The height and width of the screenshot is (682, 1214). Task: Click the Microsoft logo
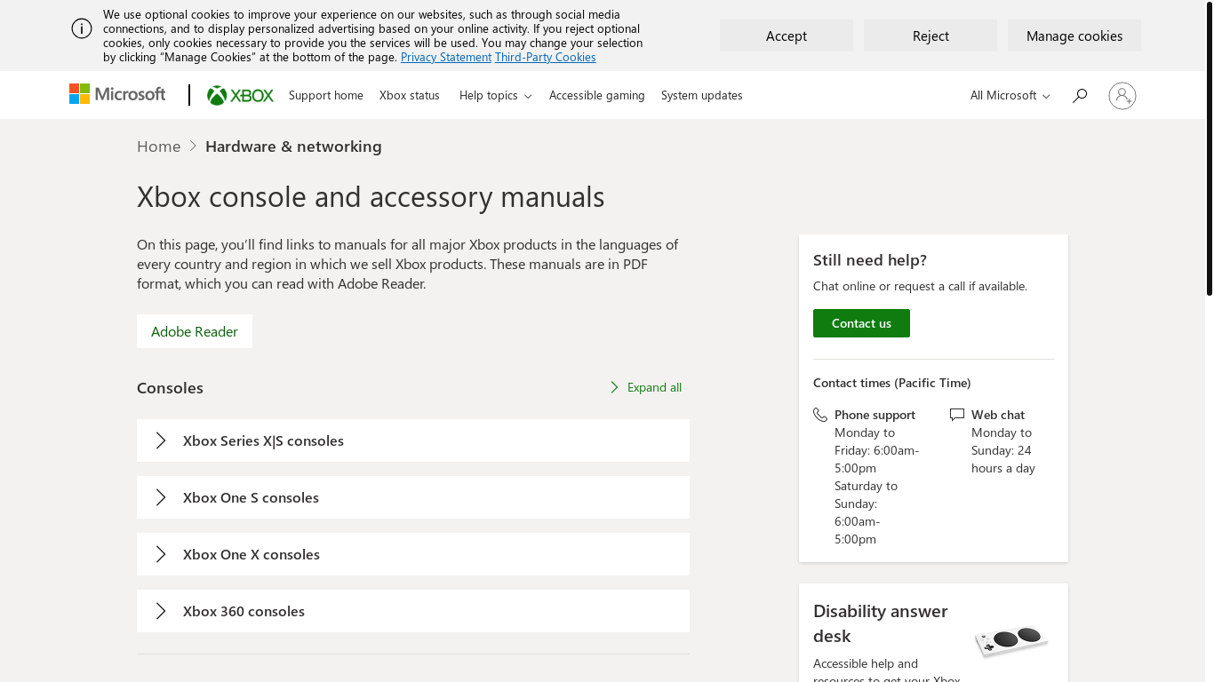[117, 94]
